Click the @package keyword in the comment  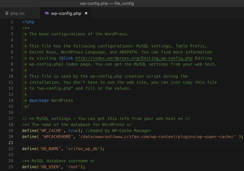[x=39, y=100]
